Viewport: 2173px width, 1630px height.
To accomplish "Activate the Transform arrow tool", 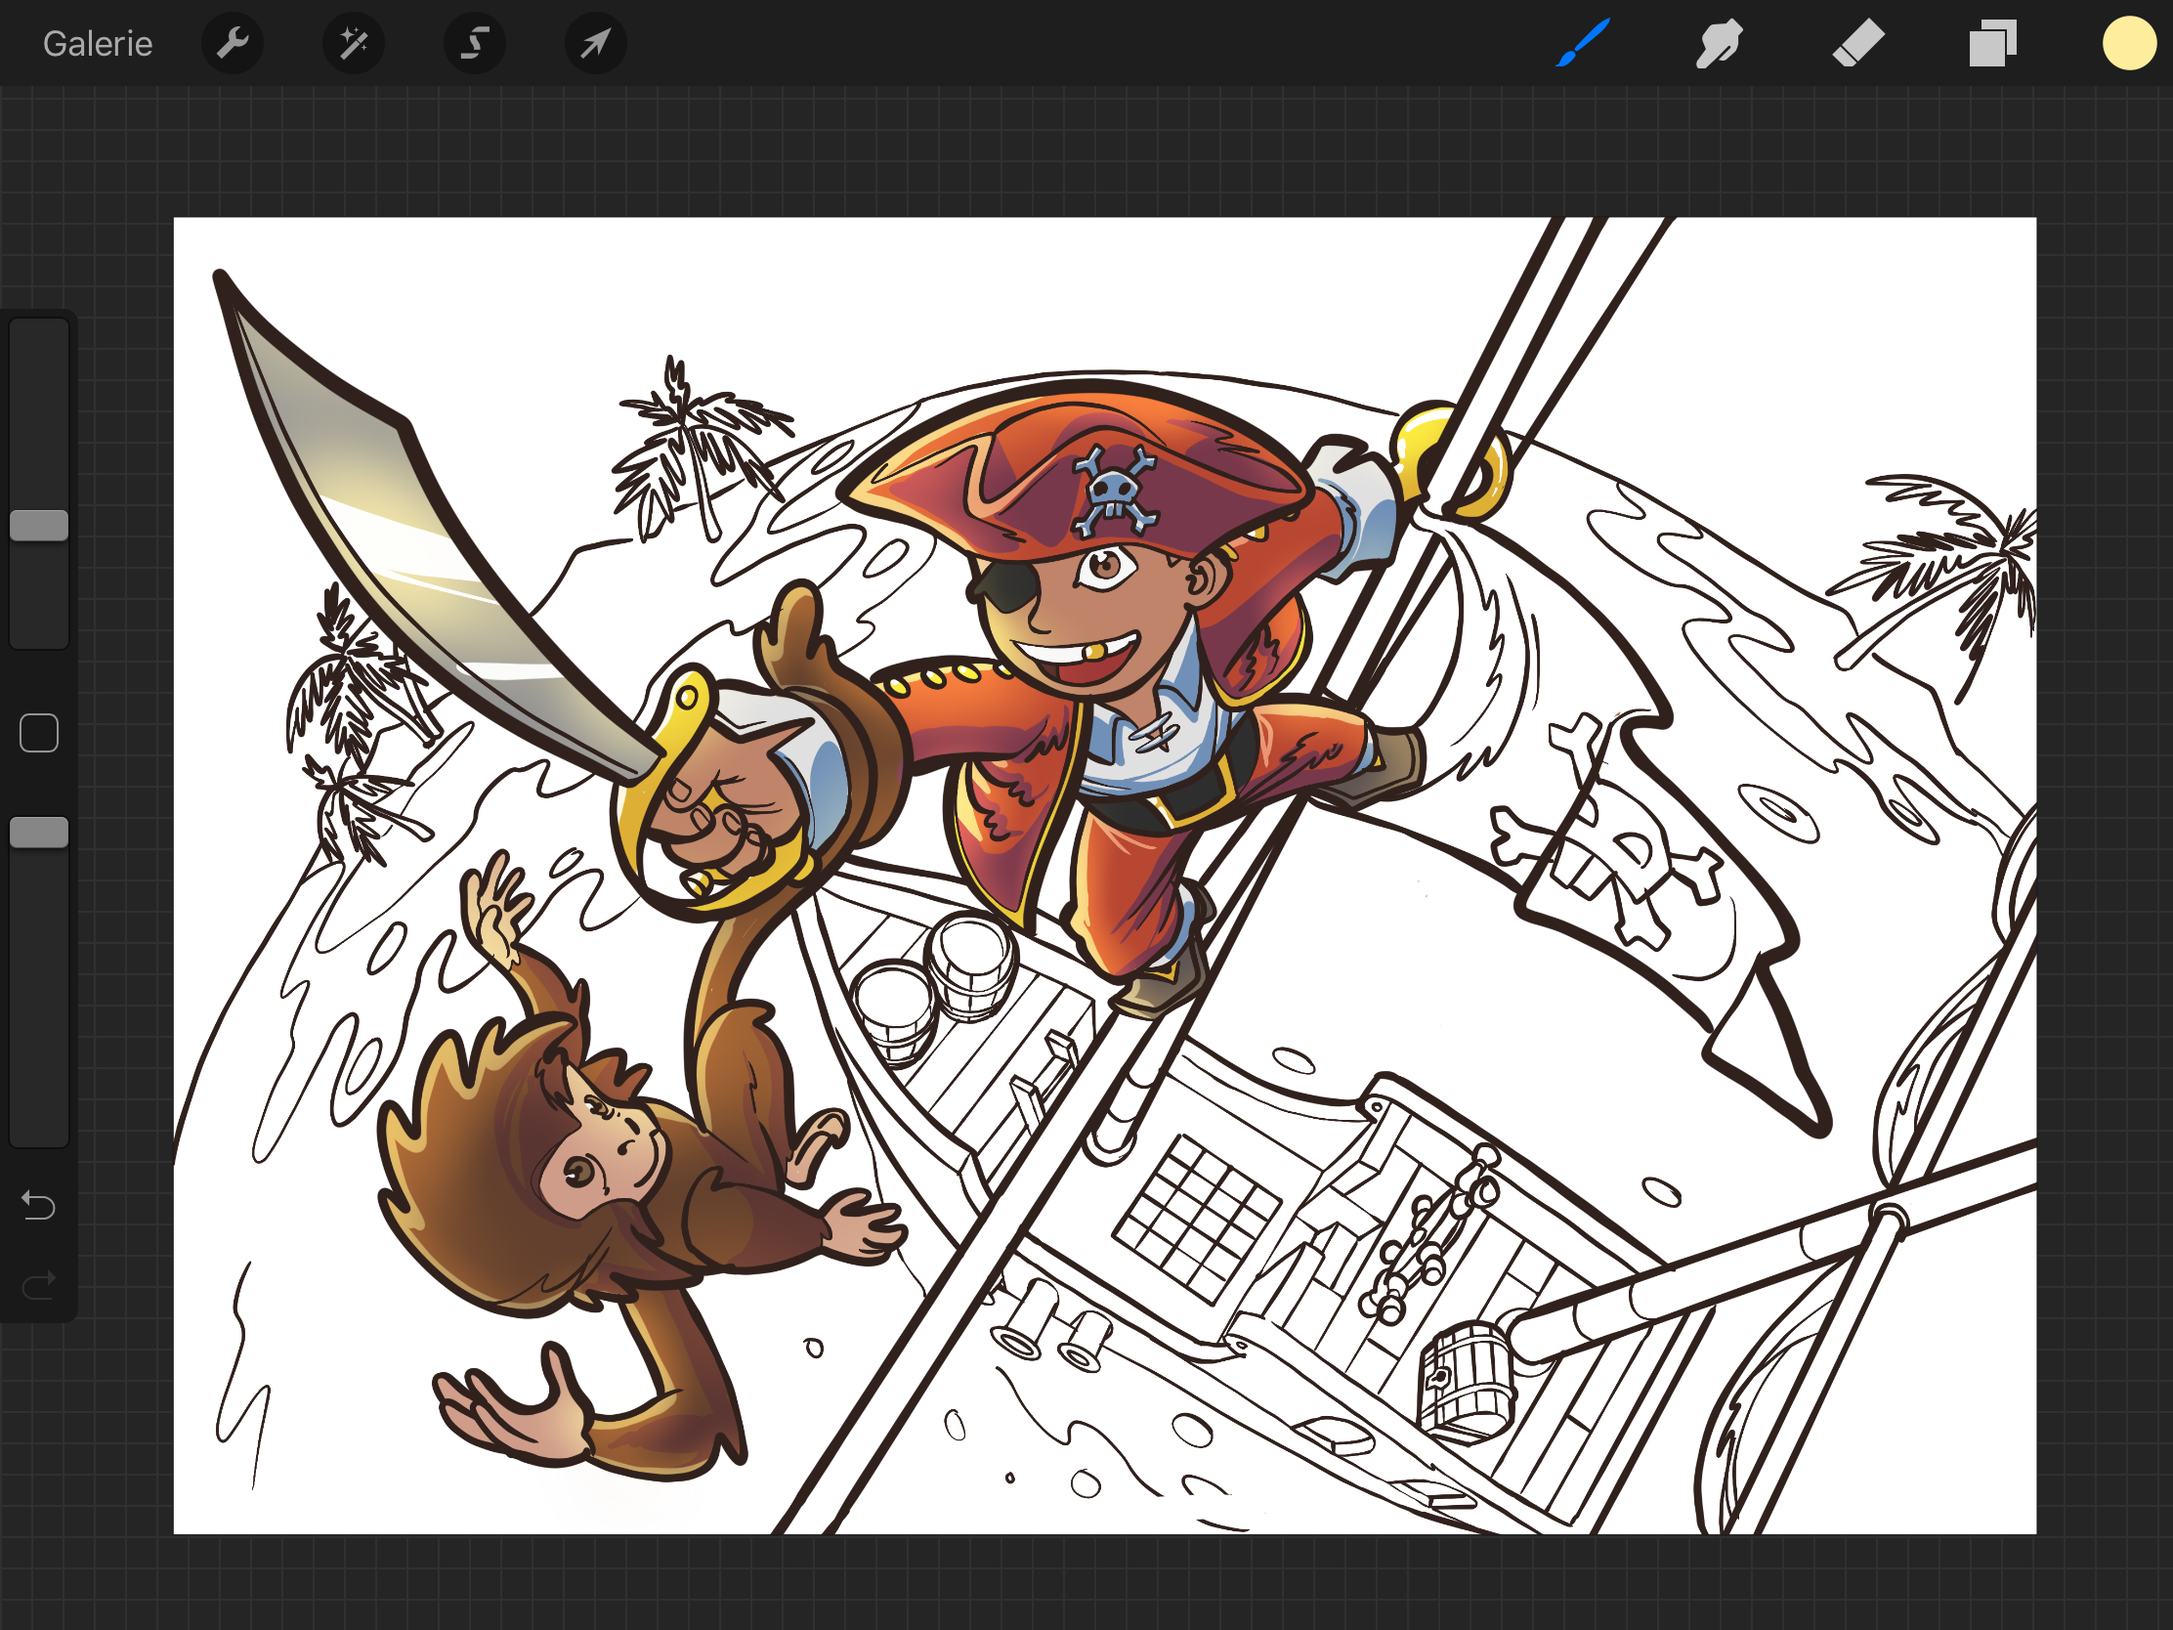I will click(x=595, y=43).
